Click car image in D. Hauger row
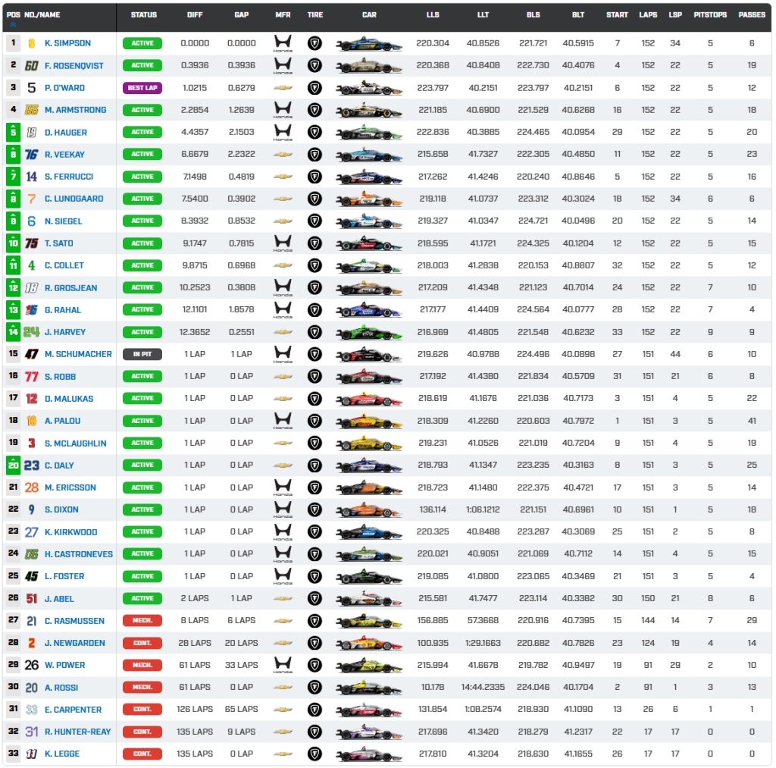This screenshot has height=768, width=776. coord(369,132)
